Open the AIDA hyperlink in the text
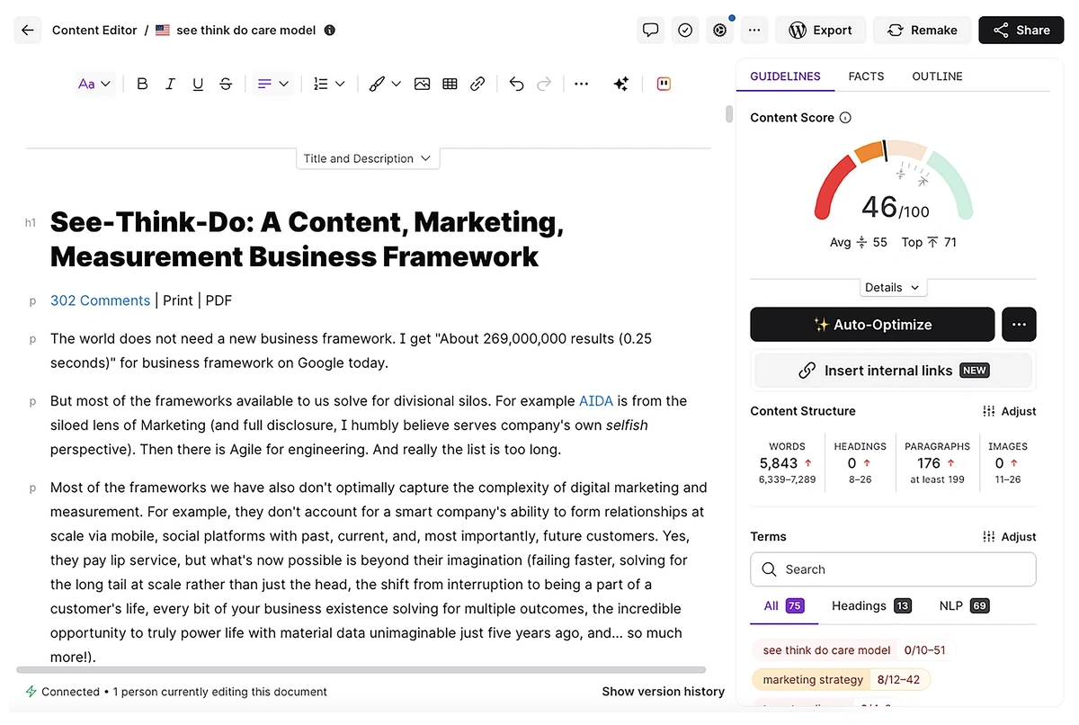 click(596, 401)
